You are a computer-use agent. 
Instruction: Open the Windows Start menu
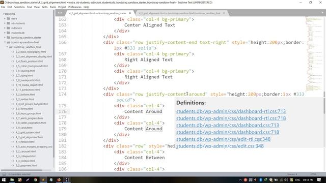[4, 179]
